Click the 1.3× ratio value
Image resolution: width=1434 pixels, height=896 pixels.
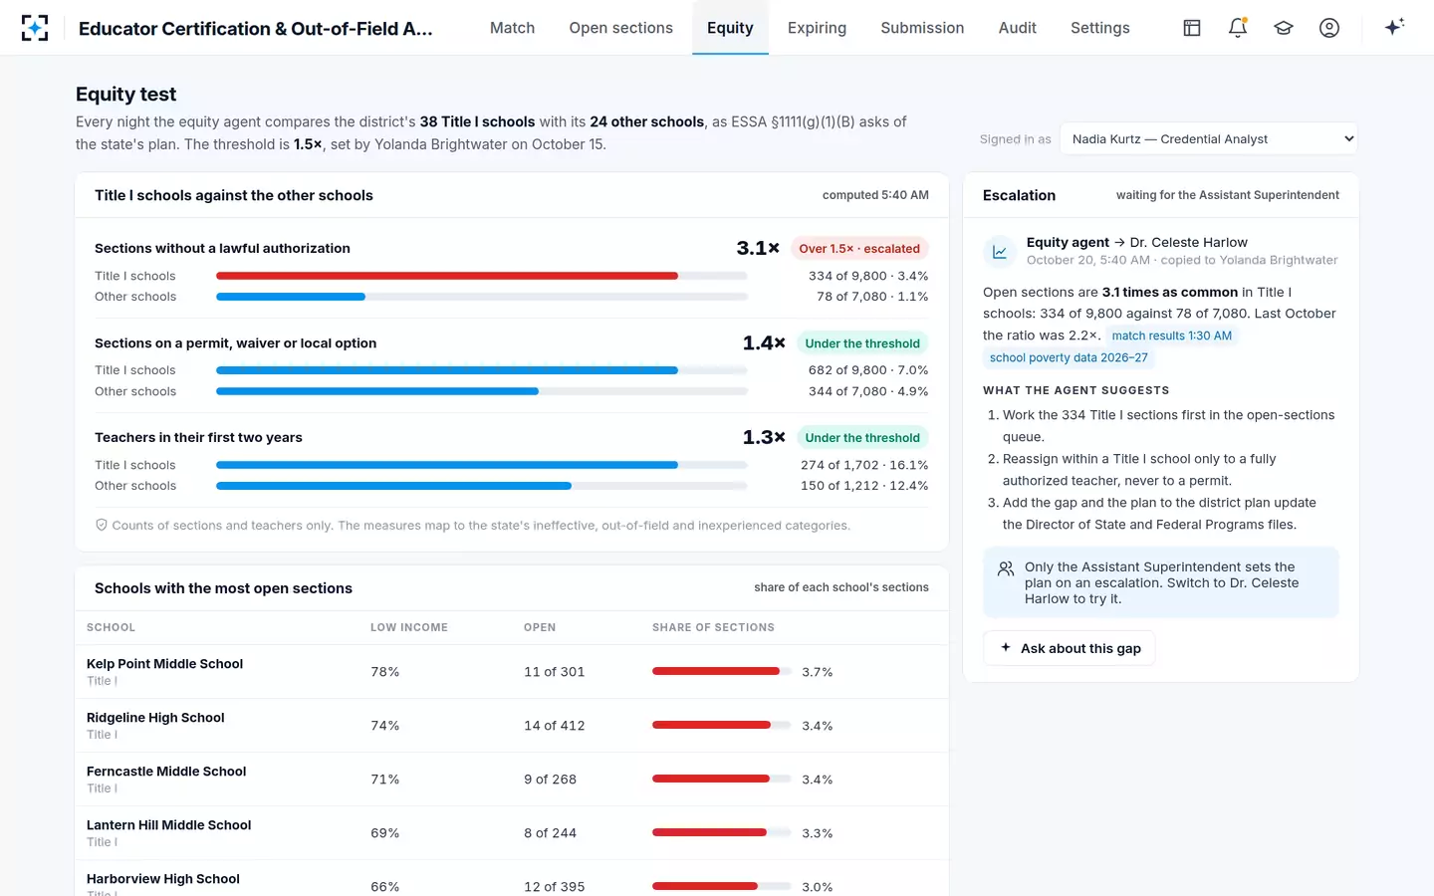764,437
